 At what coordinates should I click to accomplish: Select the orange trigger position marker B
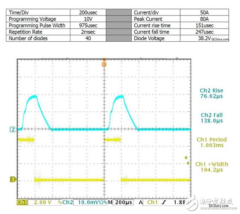coord(104,64)
